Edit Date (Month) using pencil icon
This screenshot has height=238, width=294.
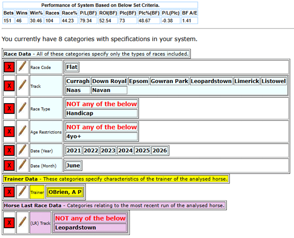22,165
